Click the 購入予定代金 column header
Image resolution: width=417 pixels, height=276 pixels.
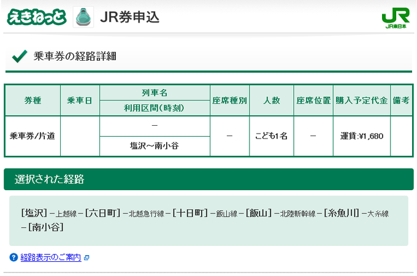[x=361, y=101]
